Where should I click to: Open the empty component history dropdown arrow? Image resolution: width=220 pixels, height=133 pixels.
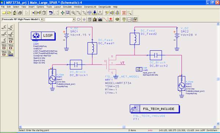tap(74, 19)
